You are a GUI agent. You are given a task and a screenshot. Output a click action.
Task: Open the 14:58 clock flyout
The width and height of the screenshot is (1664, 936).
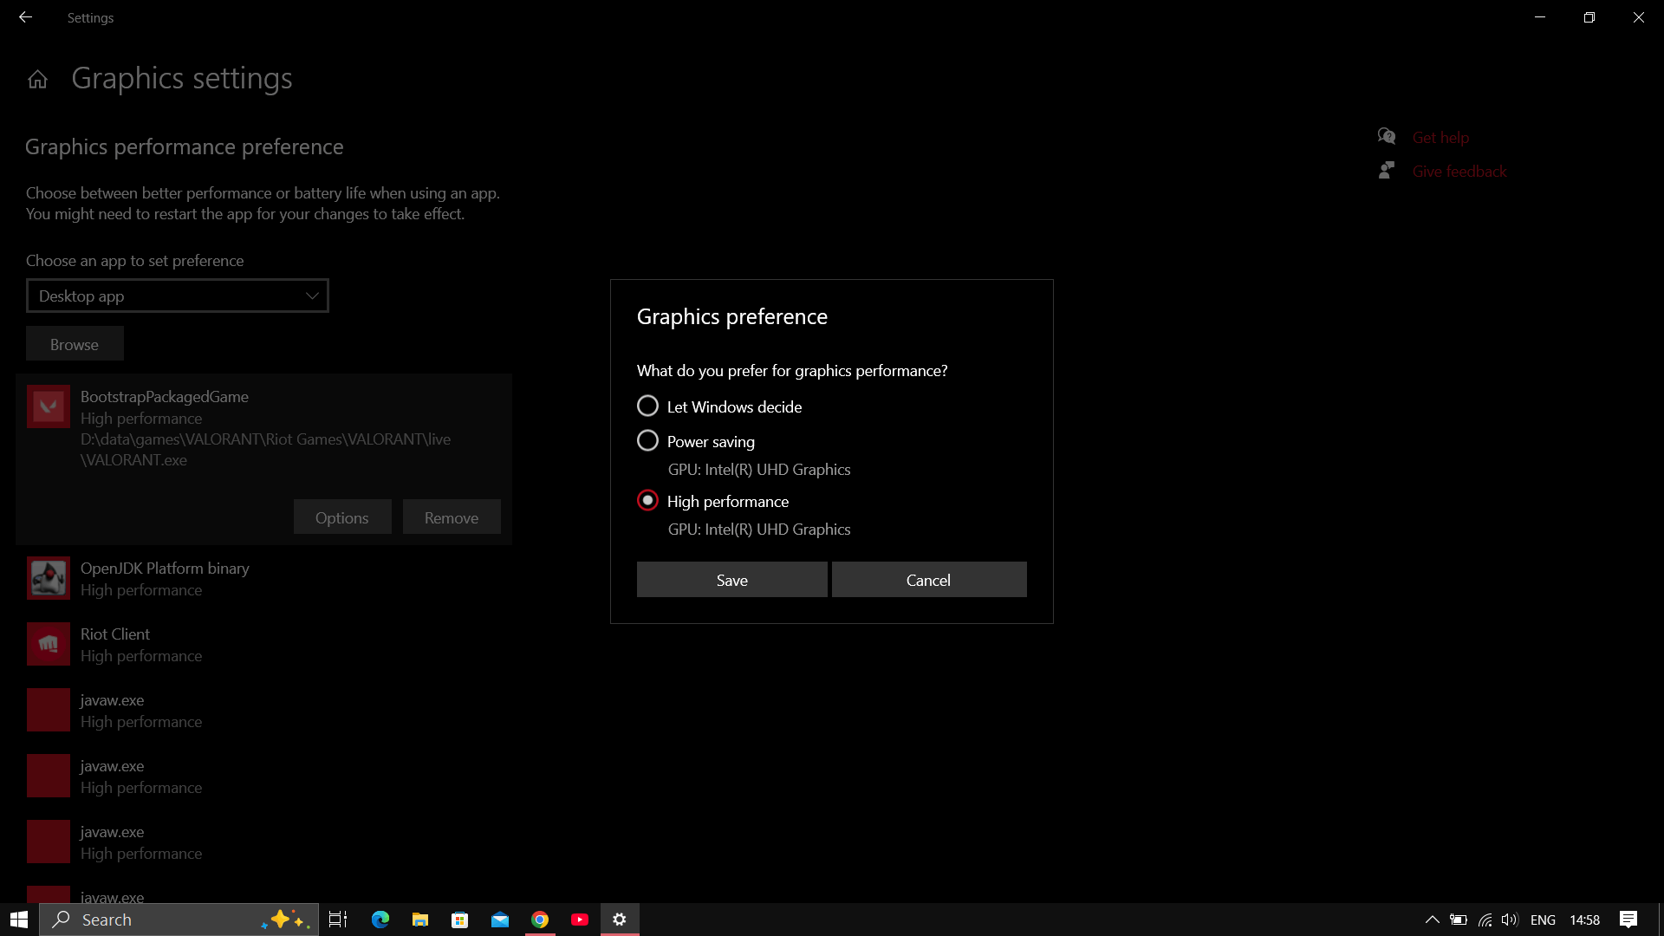1584,920
